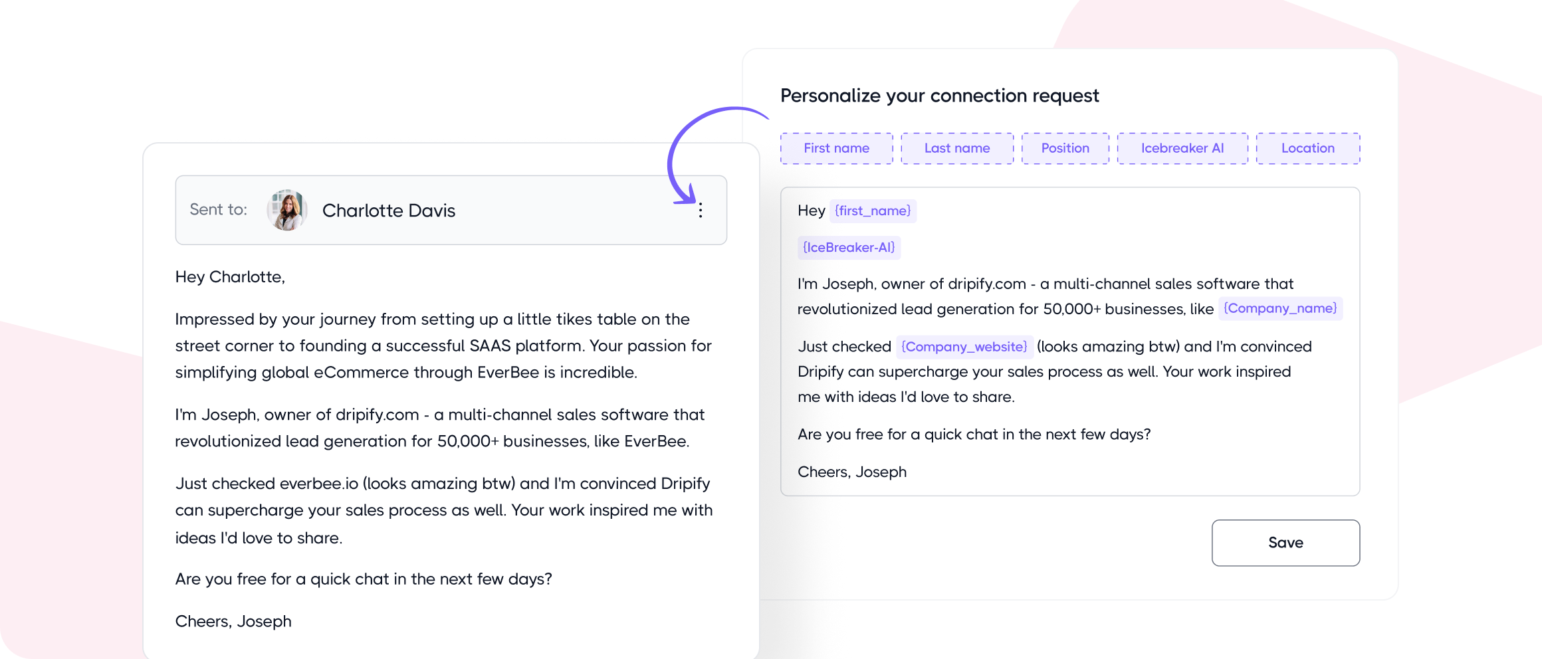
Task: Add the Position variable tag
Action: 1065,148
